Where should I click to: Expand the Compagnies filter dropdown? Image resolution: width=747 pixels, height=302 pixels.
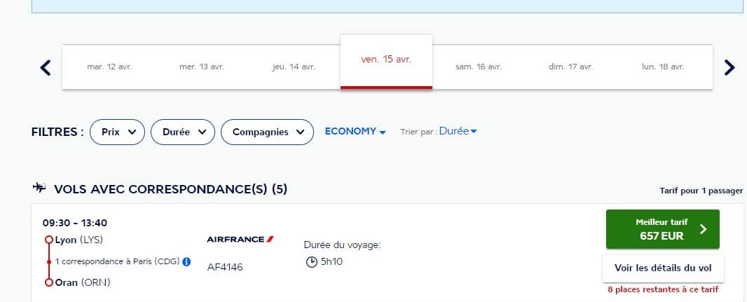267,132
